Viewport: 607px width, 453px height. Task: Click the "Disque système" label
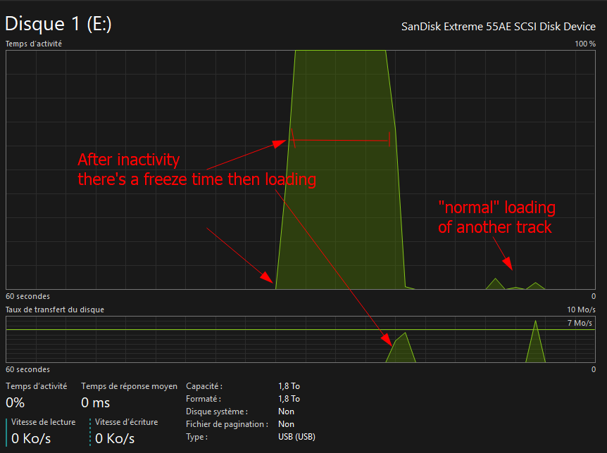(x=218, y=411)
